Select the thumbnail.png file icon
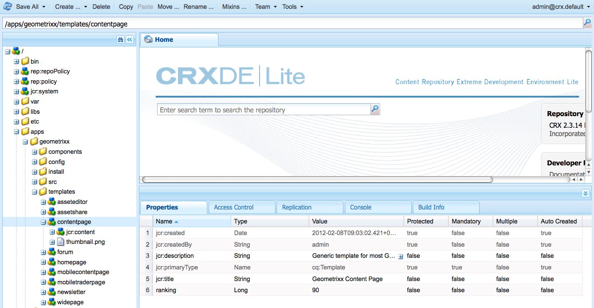This screenshot has width=594, height=308. tap(60, 242)
